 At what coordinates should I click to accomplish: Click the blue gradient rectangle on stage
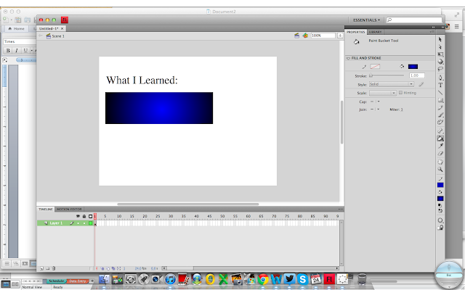coord(159,108)
